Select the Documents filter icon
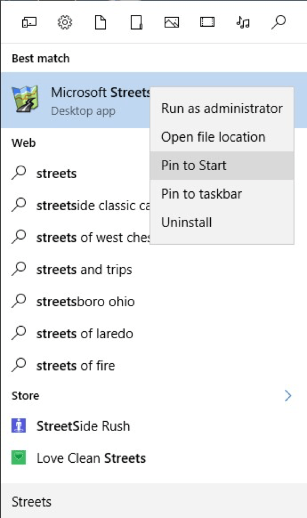 tap(100, 22)
